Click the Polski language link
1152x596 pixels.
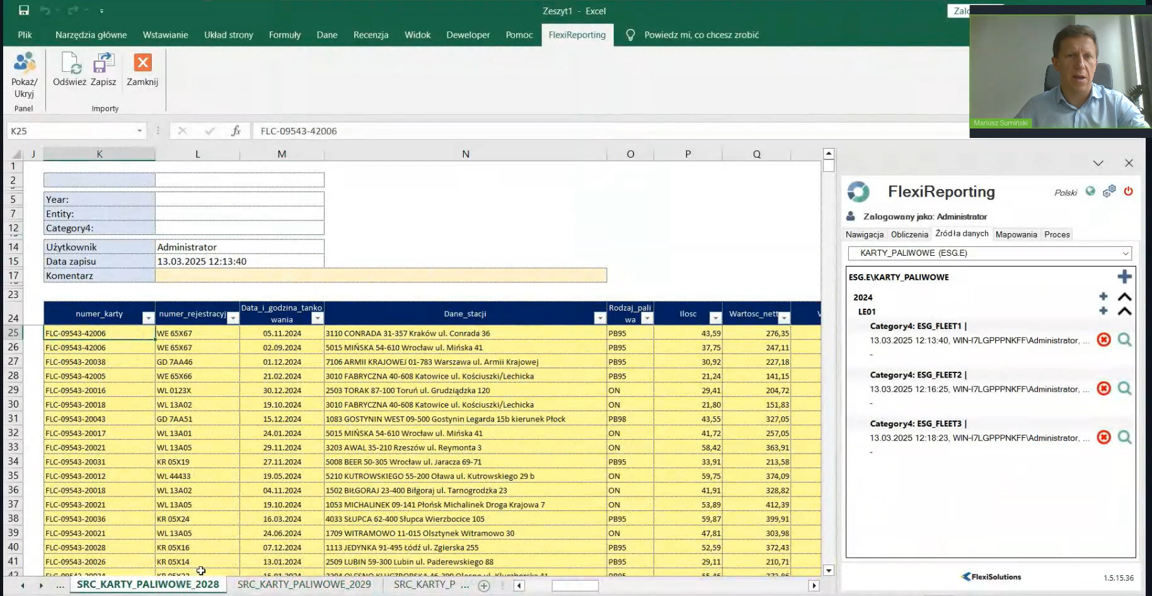pyautogui.click(x=1066, y=193)
